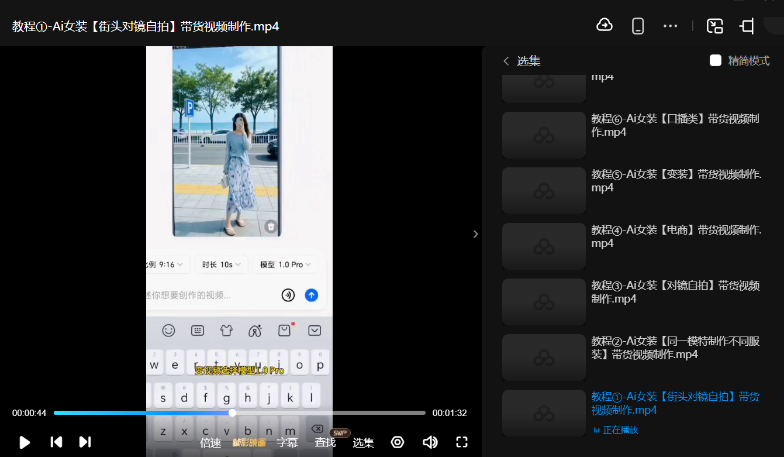Viewport: 784px width, 457px height.
Task: Click the 查找 search button
Action: [325, 443]
